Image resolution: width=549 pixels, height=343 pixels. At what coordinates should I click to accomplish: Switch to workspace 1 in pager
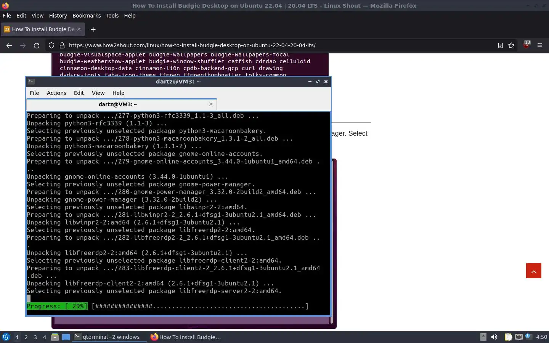(x=17, y=337)
